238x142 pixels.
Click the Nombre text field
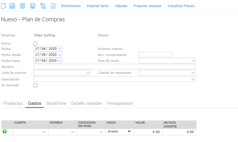click(114, 67)
